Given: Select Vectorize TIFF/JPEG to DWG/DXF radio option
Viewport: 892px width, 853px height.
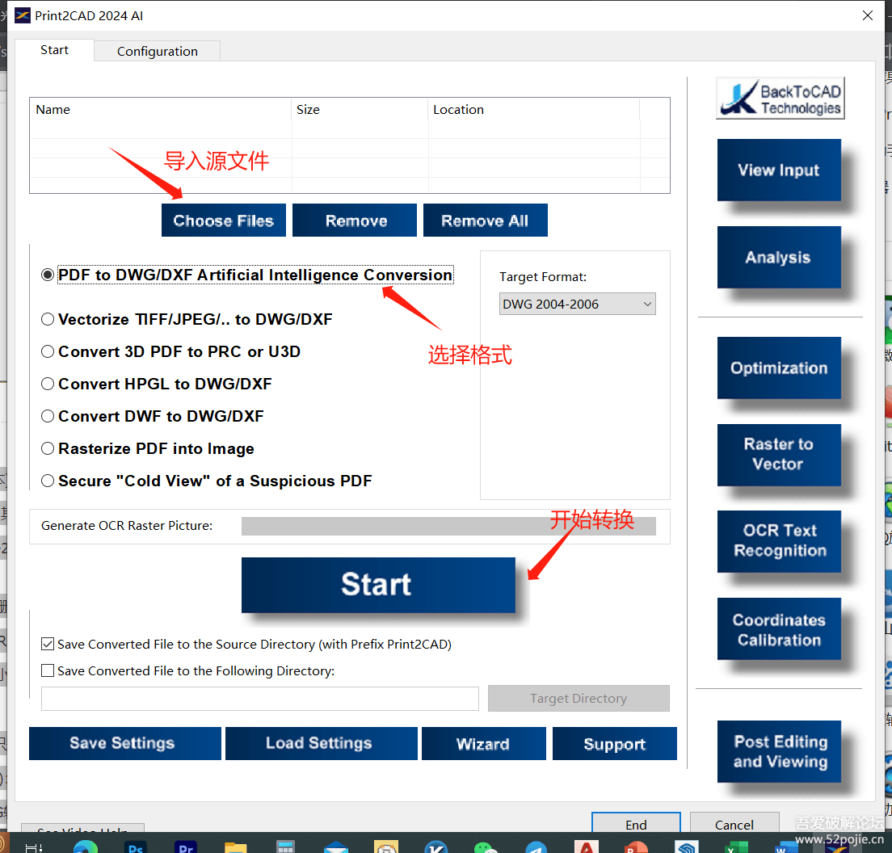Looking at the screenshot, I should 48,320.
